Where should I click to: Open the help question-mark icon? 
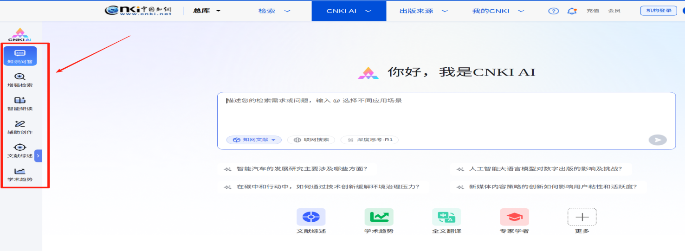coord(553,11)
